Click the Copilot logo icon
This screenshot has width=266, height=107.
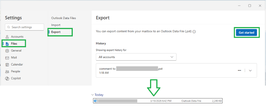click(7, 79)
